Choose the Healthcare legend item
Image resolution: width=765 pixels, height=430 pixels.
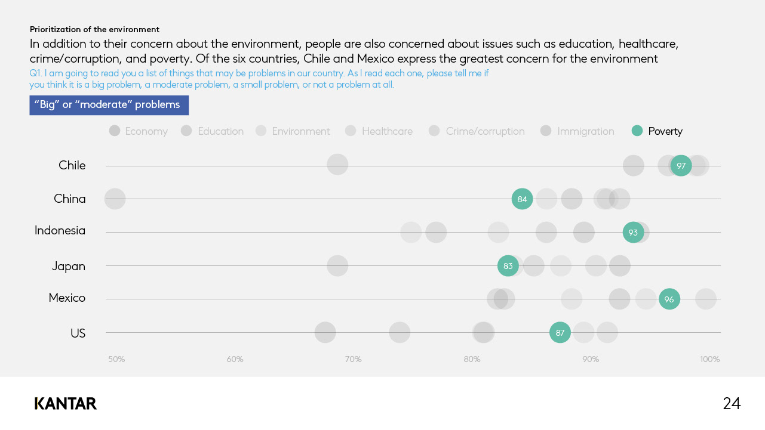[379, 131]
